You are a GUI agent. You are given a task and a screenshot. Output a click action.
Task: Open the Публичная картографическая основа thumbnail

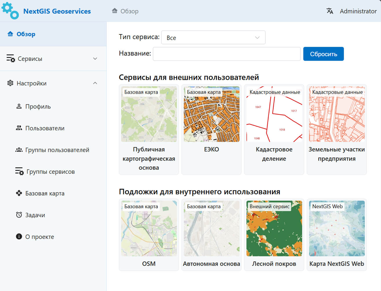click(x=149, y=114)
